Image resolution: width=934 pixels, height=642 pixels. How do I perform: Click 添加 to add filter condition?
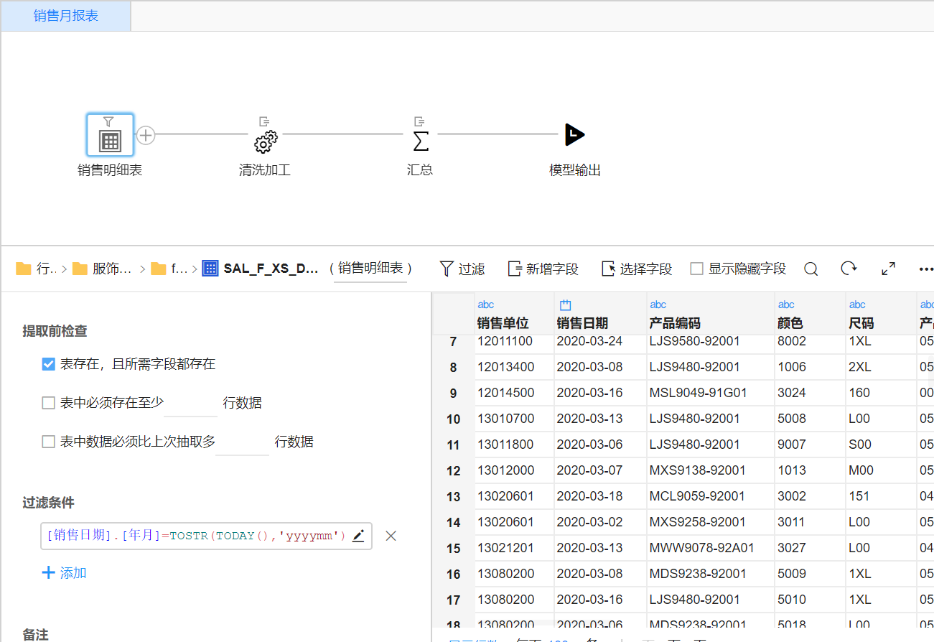pyautogui.click(x=65, y=572)
